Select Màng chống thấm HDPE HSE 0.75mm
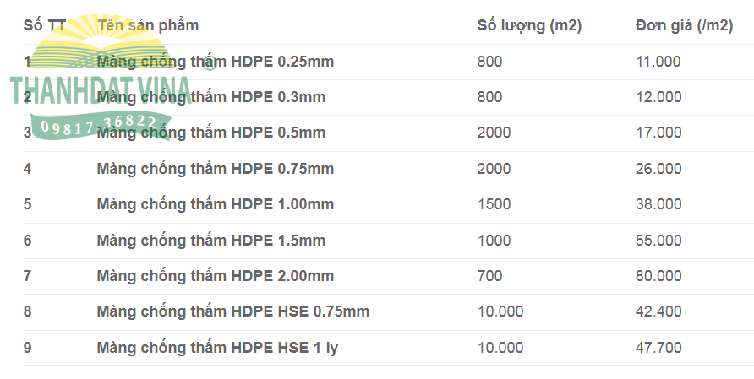 coord(232,311)
